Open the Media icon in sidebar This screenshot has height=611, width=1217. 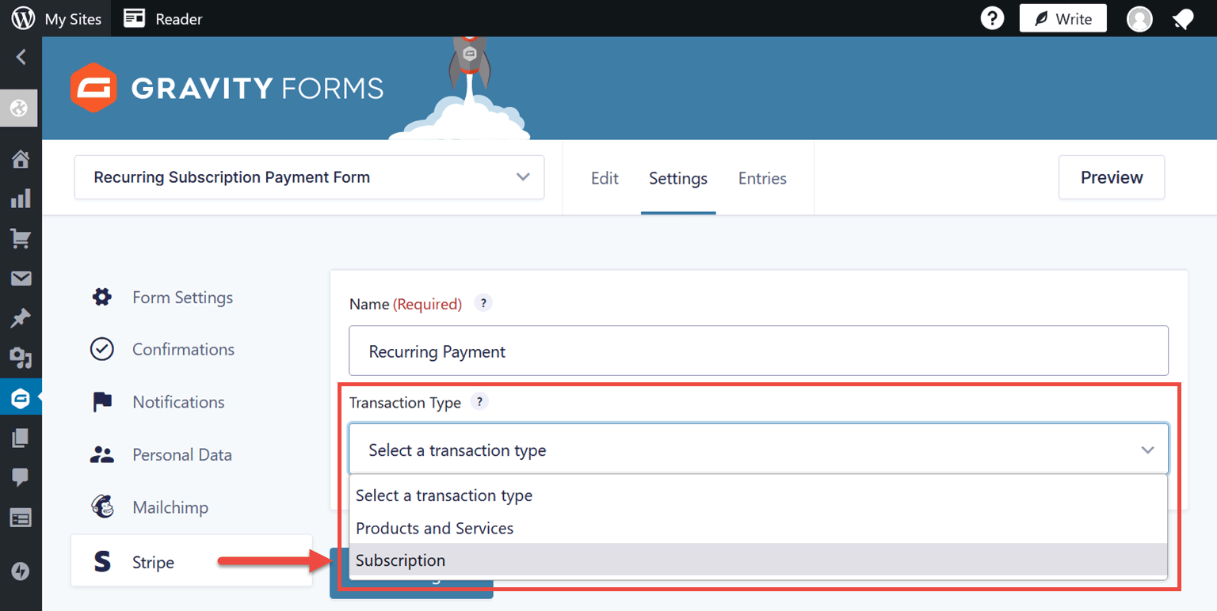(x=21, y=359)
